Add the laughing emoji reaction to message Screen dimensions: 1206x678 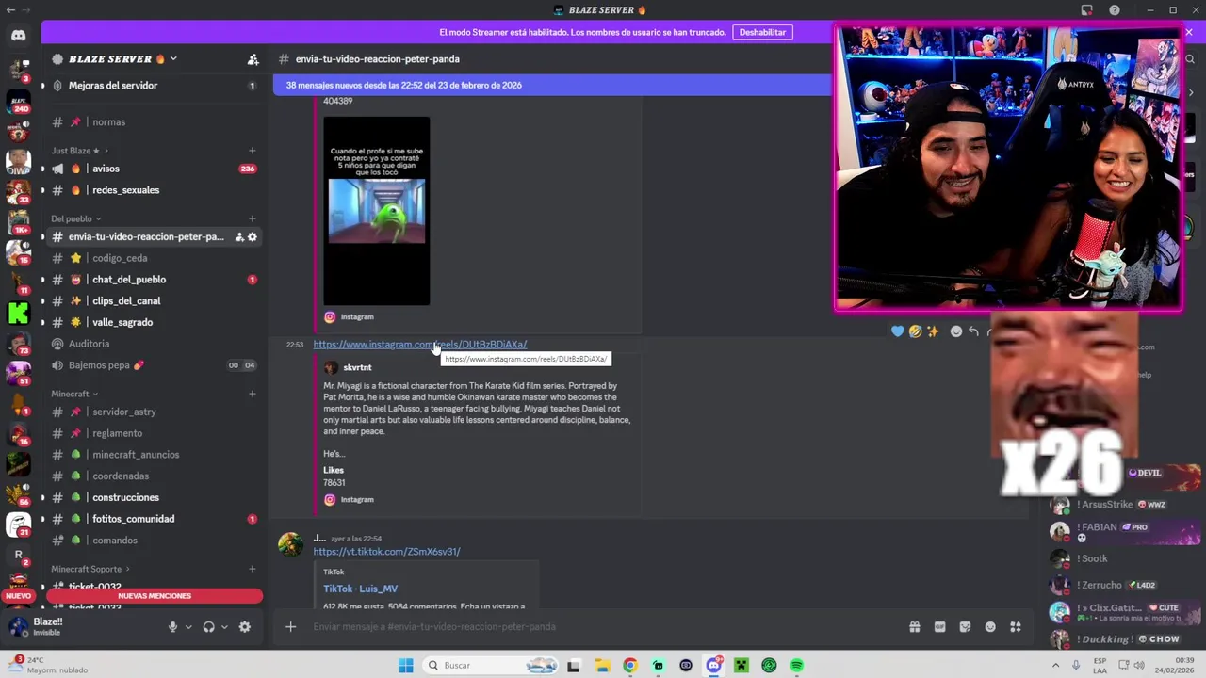coord(915,331)
